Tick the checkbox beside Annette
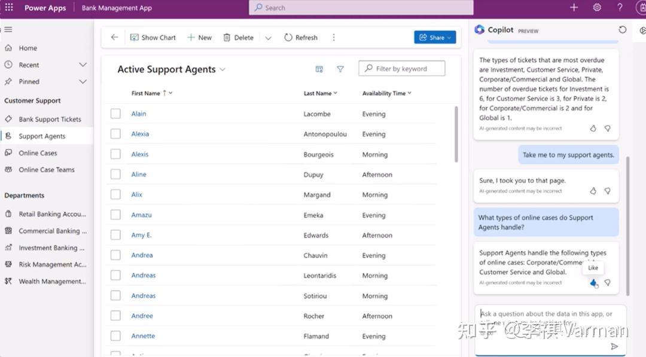This screenshot has height=357, width=646. click(x=115, y=335)
